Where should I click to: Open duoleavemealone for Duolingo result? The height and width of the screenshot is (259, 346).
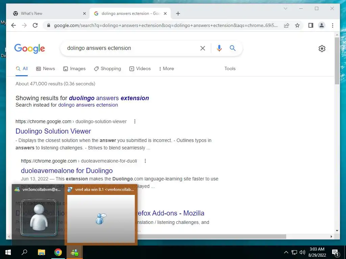coord(67,171)
